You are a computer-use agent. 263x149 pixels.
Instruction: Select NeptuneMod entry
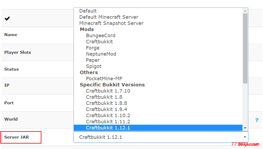coord(101,54)
